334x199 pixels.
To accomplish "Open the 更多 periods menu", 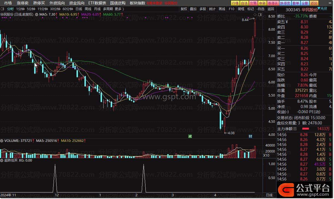I will 119,9.
